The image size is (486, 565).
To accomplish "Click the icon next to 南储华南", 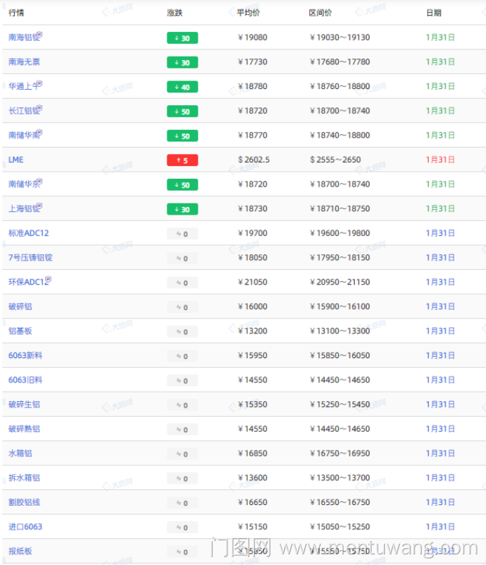I will pos(40,132).
